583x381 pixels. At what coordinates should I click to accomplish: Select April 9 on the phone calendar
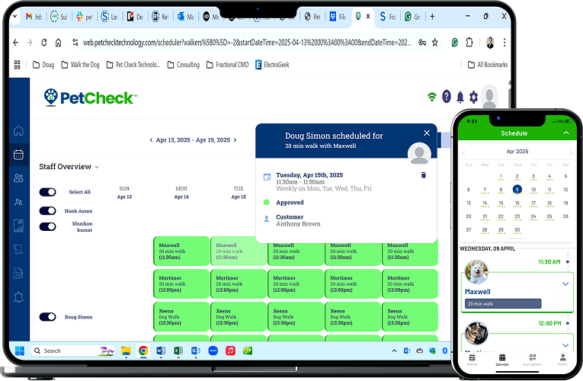(517, 190)
